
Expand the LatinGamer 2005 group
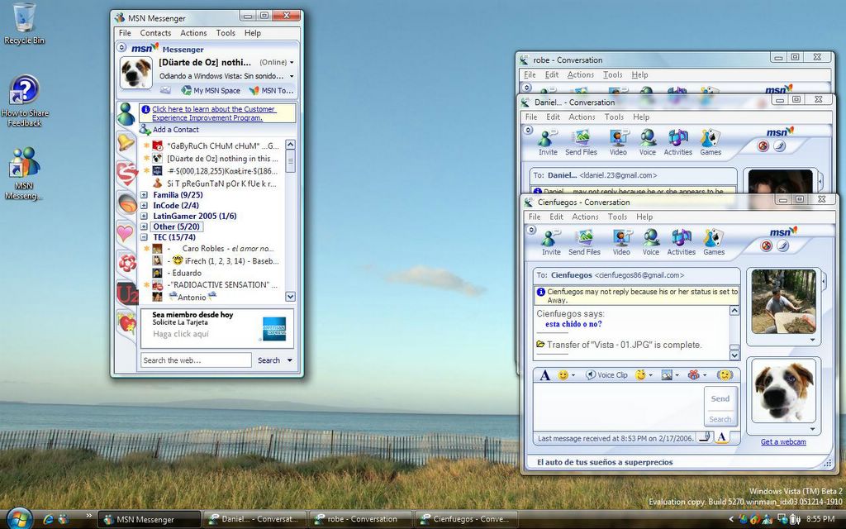[x=144, y=216]
